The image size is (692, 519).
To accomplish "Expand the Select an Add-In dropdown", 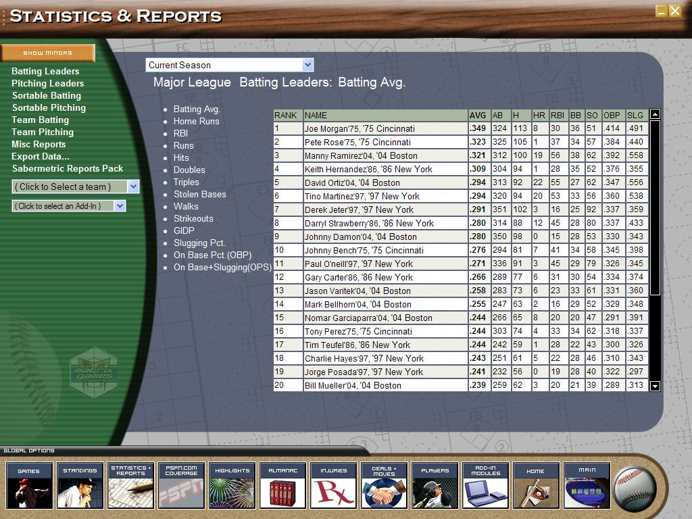I will point(69,205).
